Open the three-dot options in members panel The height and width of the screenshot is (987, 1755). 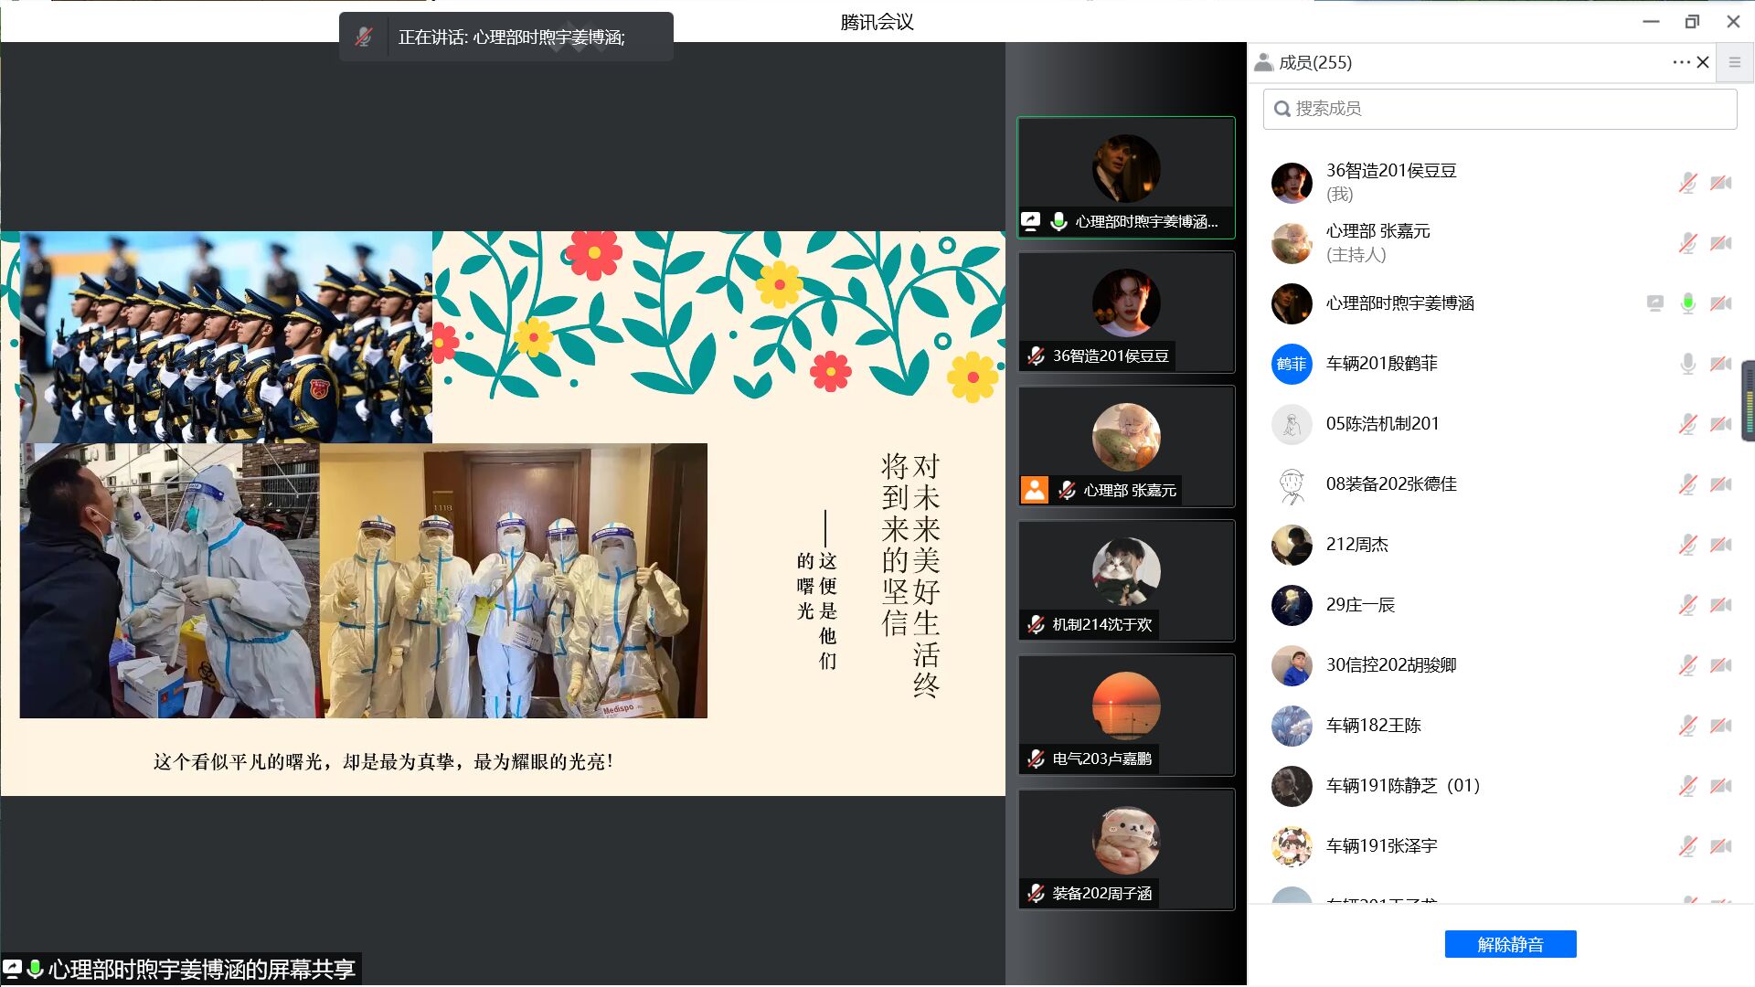[1680, 62]
